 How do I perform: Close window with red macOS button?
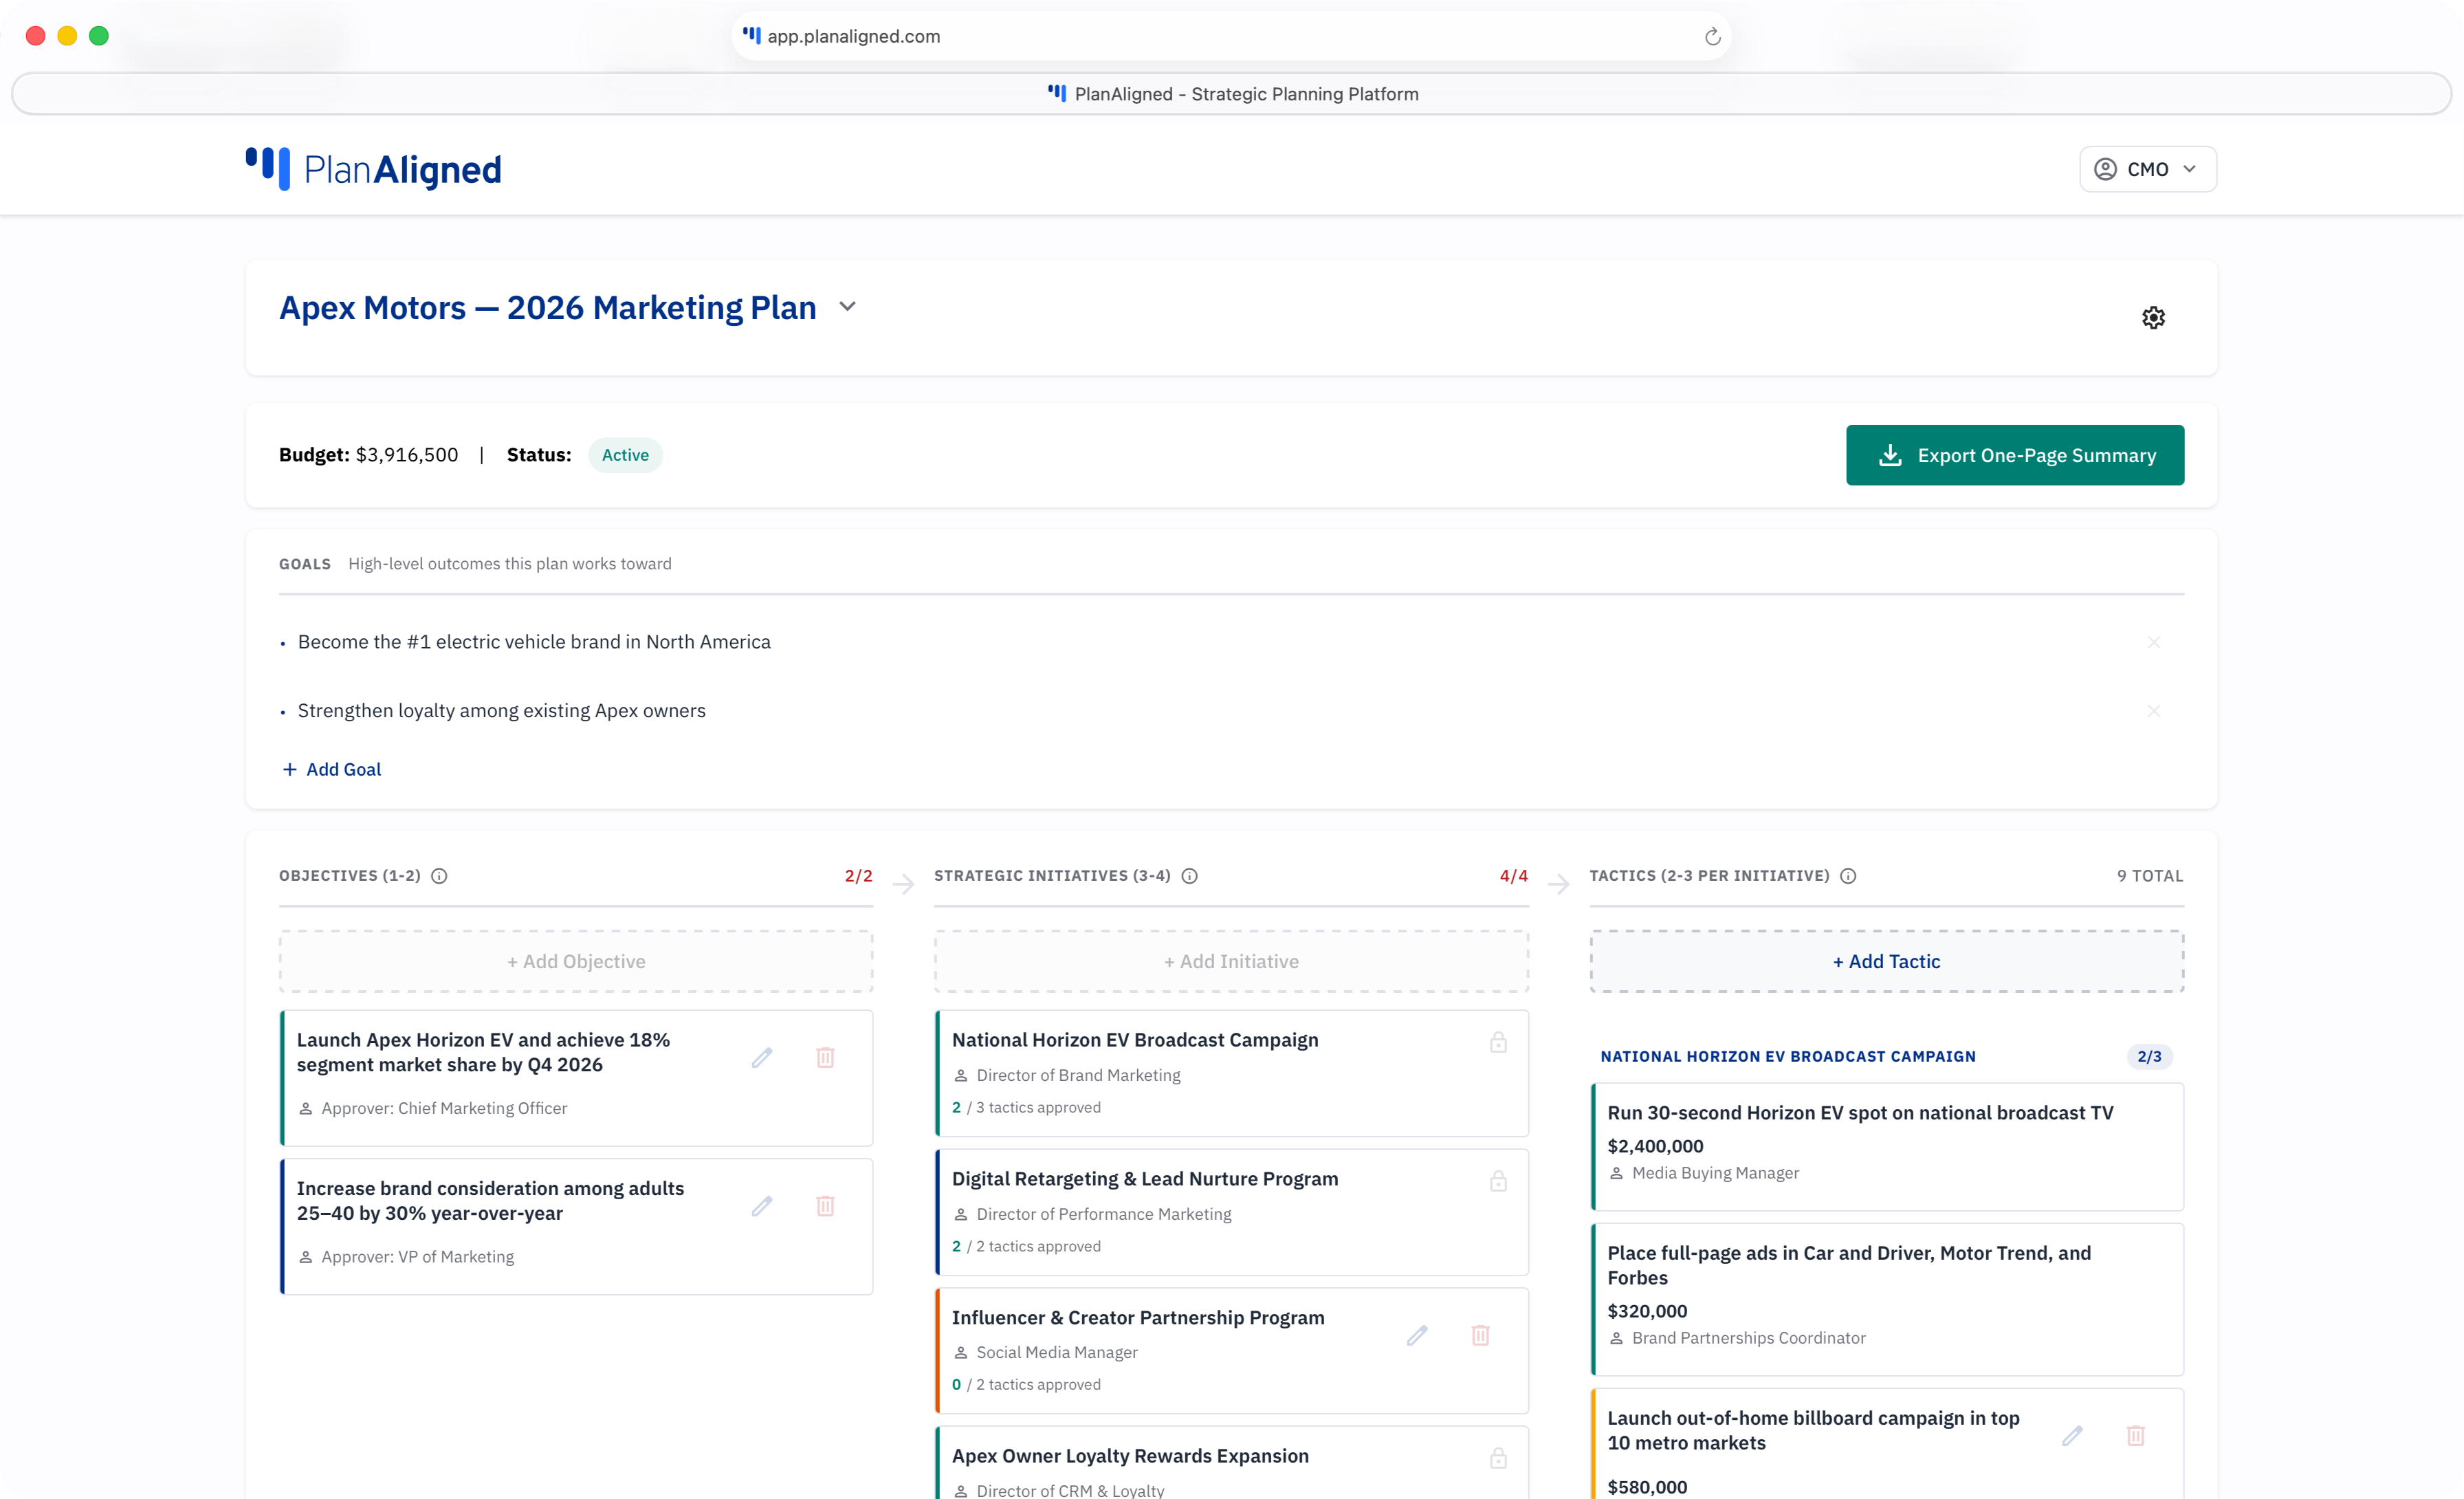(x=36, y=36)
